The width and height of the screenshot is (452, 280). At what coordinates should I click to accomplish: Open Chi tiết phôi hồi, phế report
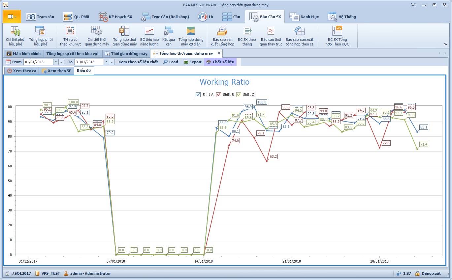(16, 36)
